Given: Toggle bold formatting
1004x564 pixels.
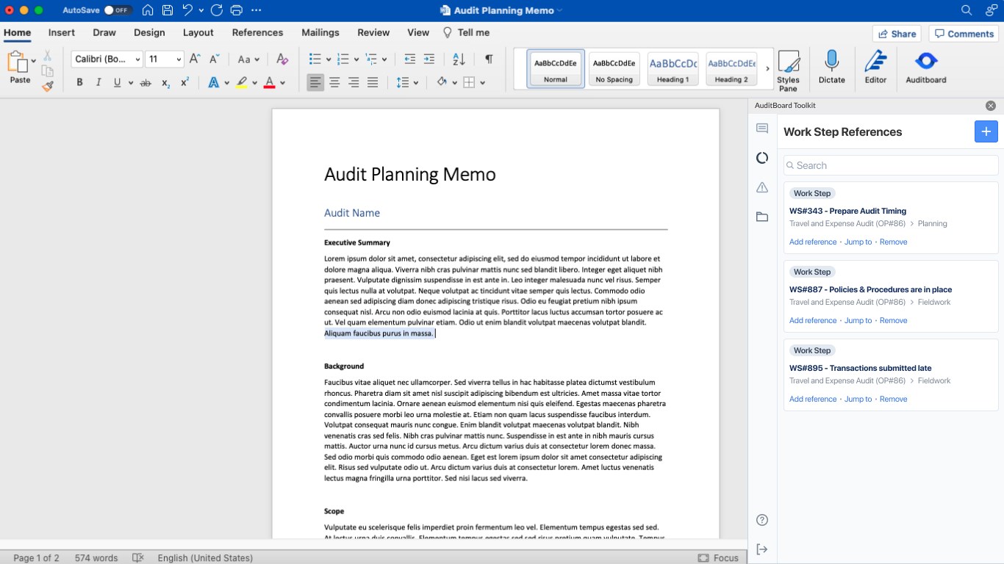Looking at the screenshot, I should [80, 83].
